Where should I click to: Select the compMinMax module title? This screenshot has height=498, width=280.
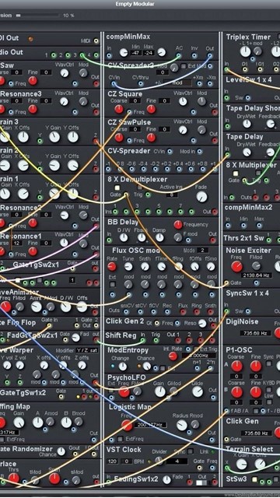point(128,37)
